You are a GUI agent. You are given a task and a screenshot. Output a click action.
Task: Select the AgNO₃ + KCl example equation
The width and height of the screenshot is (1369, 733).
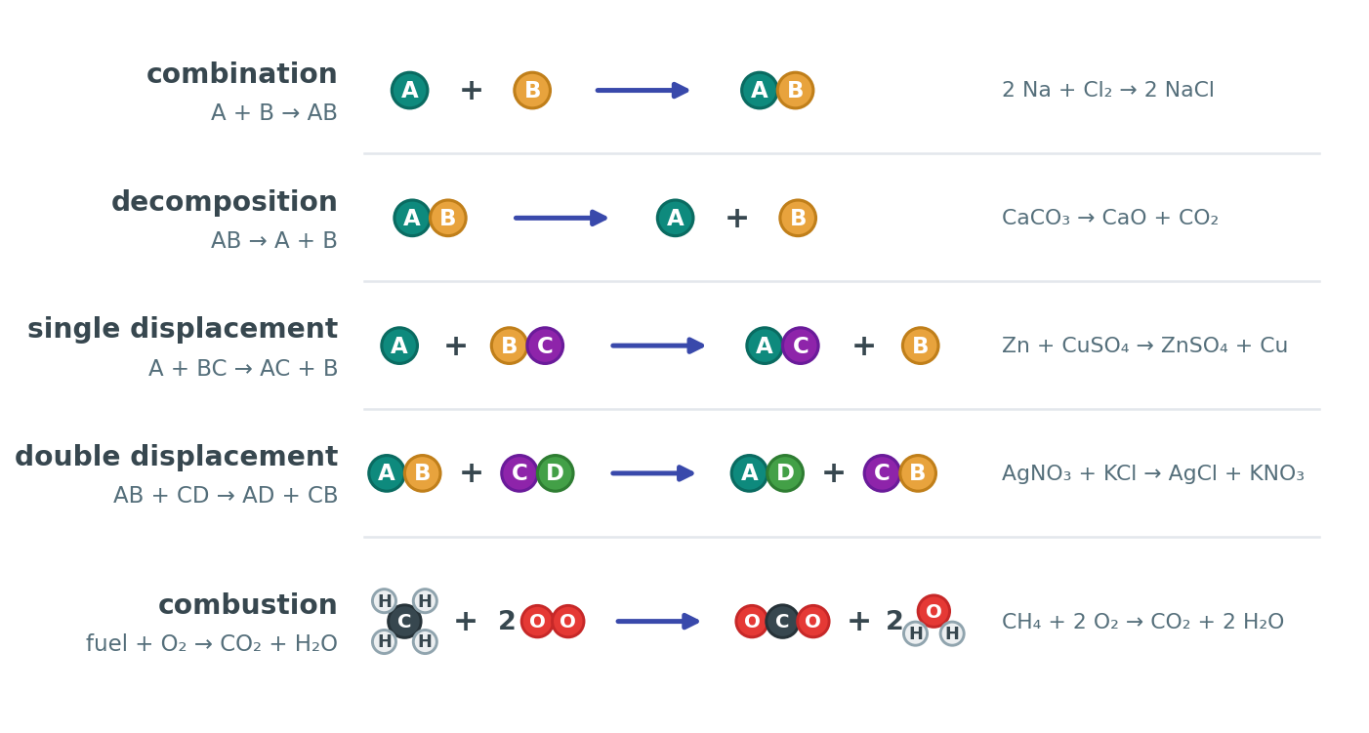(x=1153, y=474)
